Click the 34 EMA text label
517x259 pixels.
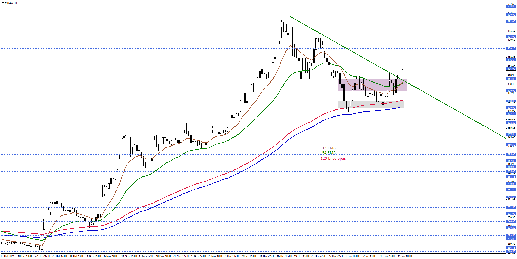329,153
